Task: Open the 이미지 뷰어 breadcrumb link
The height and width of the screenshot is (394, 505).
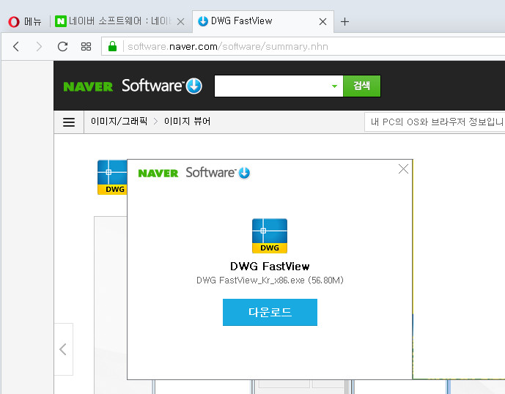Action: [187, 122]
